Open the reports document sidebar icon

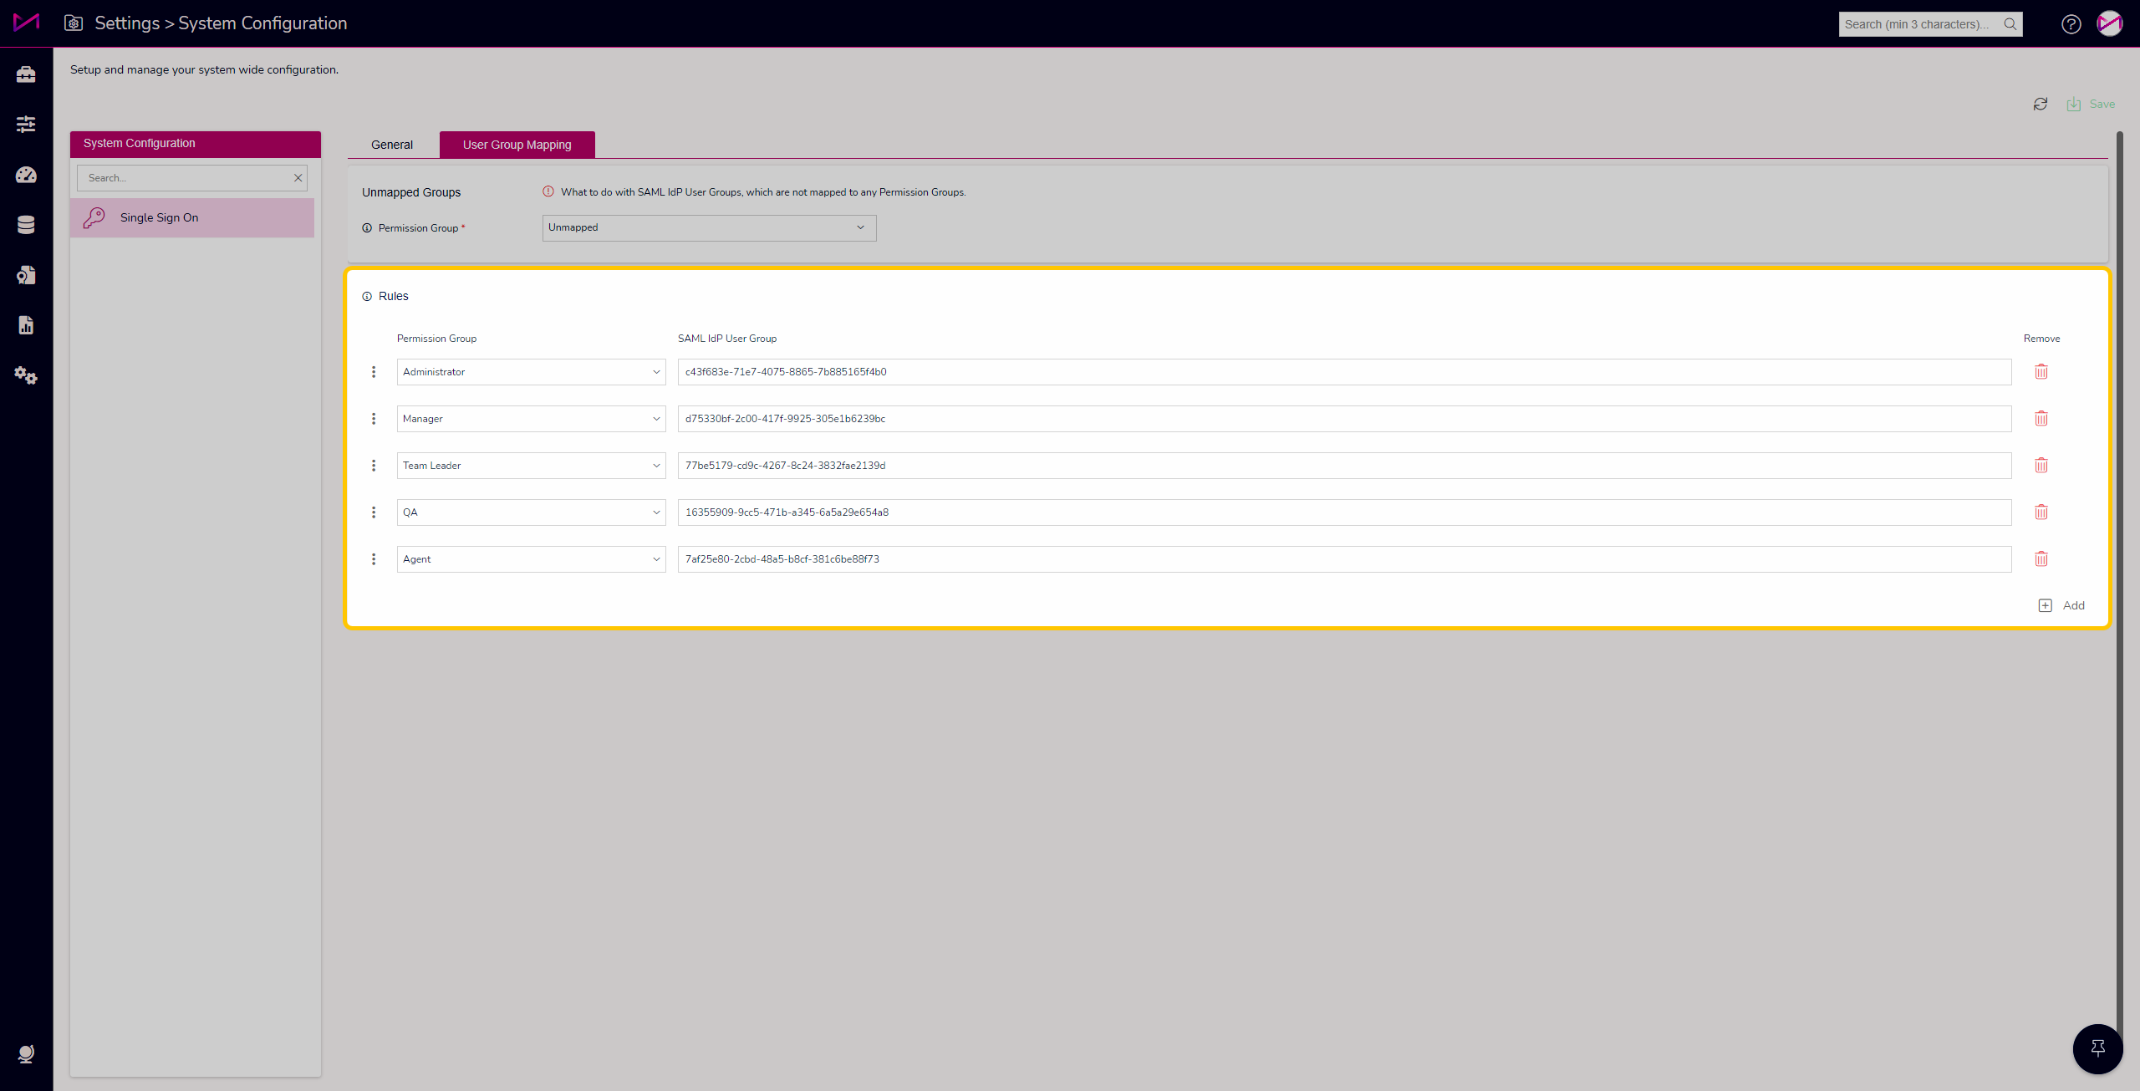click(x=26, y=325)
